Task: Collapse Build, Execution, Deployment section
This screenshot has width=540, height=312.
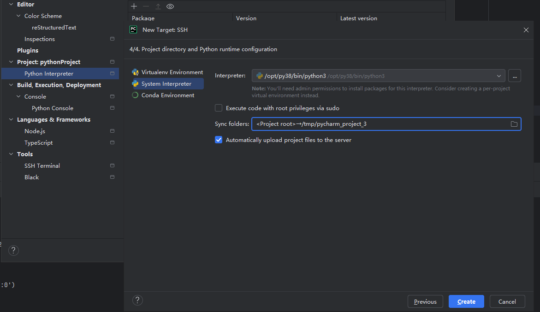Action: [11, 85]
